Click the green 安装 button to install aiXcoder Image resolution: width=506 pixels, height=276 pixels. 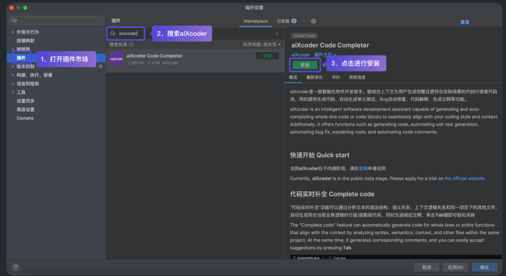(x=305, y=64)
